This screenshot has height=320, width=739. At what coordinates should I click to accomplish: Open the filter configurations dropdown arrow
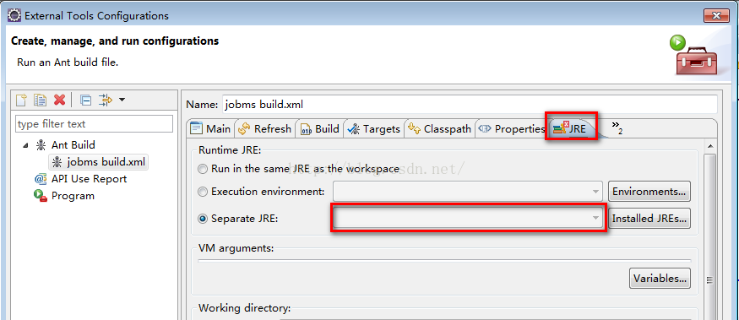pyautogui.click(x=122, y=100)
